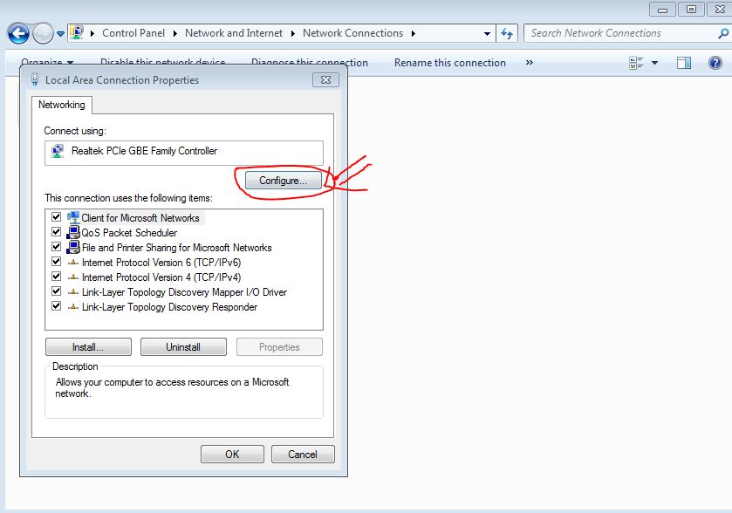
Task: Select Internet Protocol Version 4 (TCP/IPv4)
Action: point(161,277)
